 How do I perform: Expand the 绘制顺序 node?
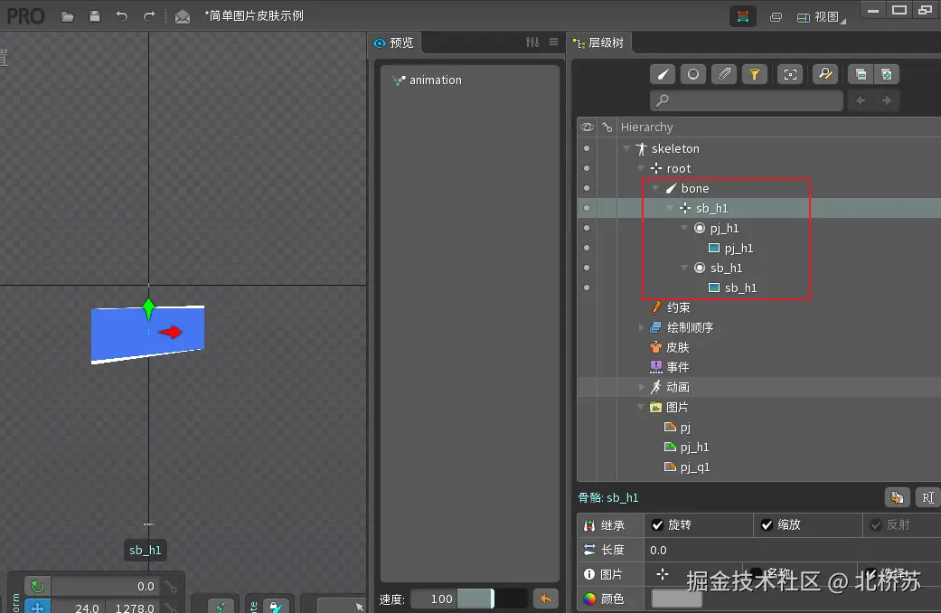click(641, 327)
